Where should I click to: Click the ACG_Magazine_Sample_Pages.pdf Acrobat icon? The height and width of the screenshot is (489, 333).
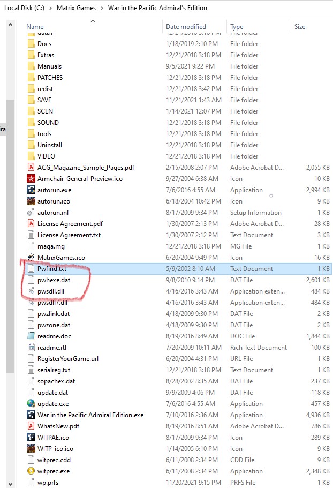pos(31,167)
